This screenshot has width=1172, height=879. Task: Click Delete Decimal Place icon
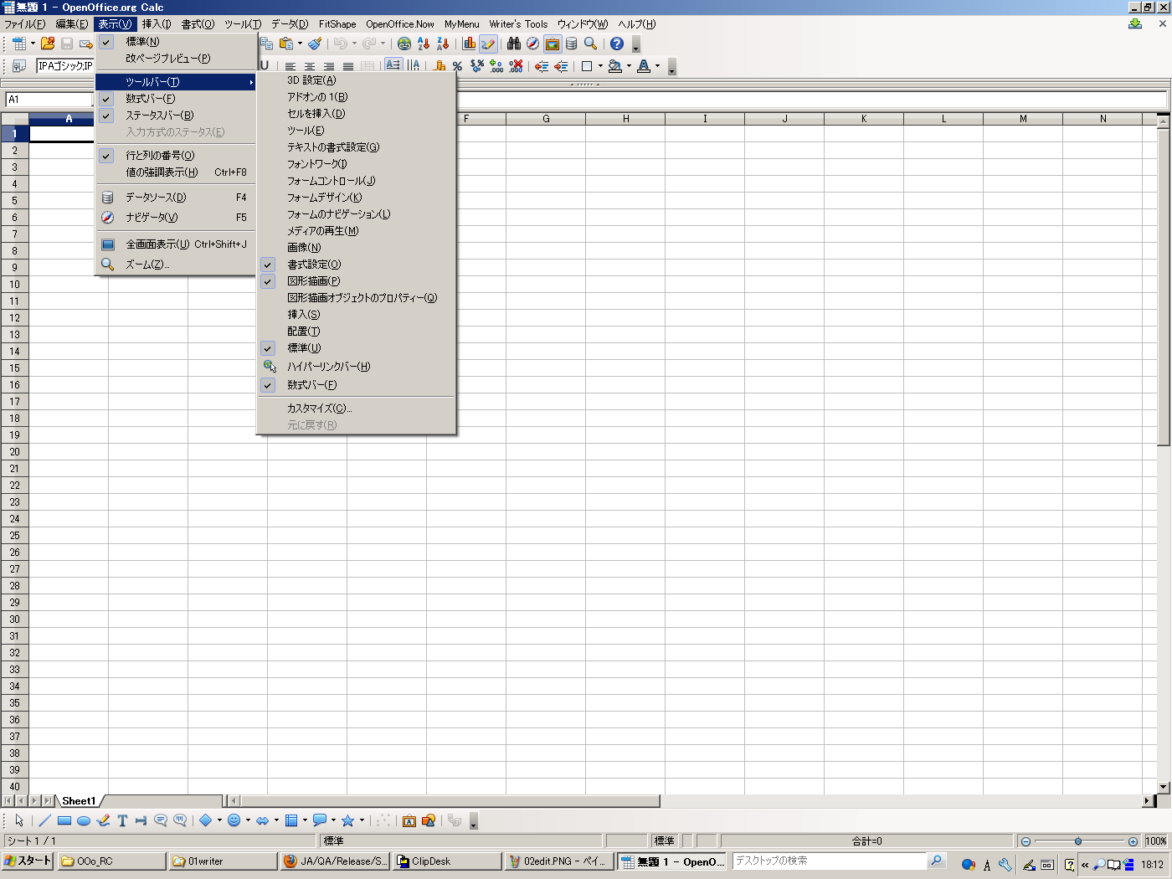[x=516, y=66]
